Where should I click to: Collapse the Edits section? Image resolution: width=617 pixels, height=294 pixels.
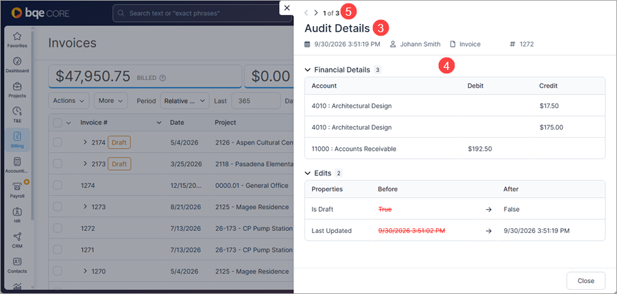click(308, 173)
